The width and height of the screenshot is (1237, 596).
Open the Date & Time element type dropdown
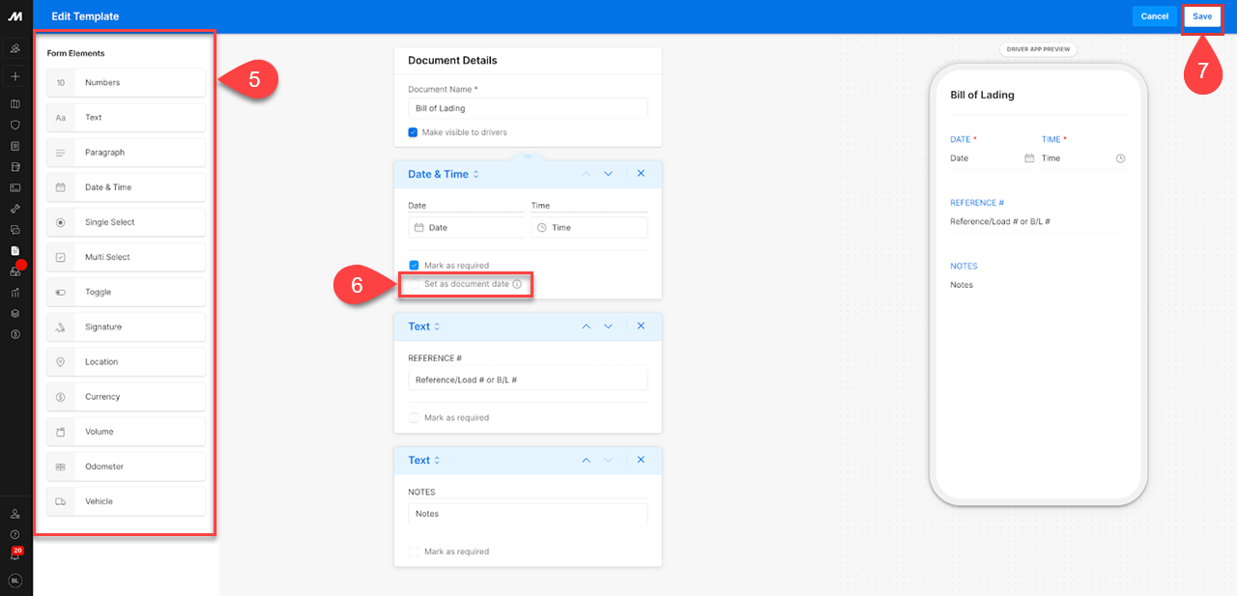pos(444,174)
